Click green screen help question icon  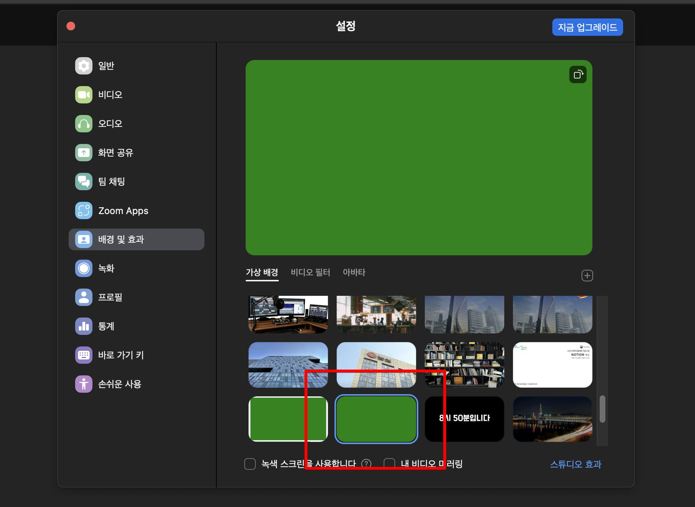point(366,464)
